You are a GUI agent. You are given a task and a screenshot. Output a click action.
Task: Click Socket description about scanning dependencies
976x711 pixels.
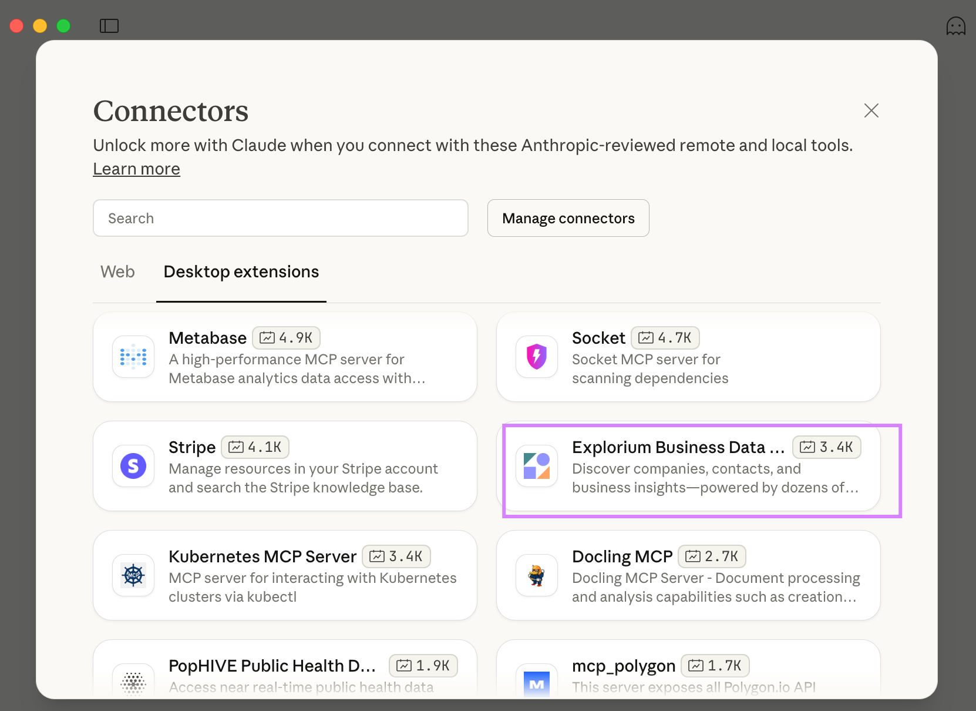tap(650, 368)
